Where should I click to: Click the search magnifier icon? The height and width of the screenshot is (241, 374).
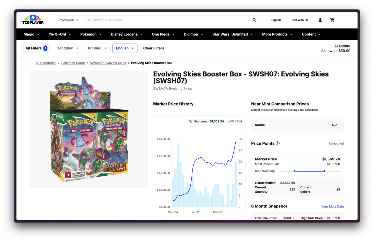(254, 20)
